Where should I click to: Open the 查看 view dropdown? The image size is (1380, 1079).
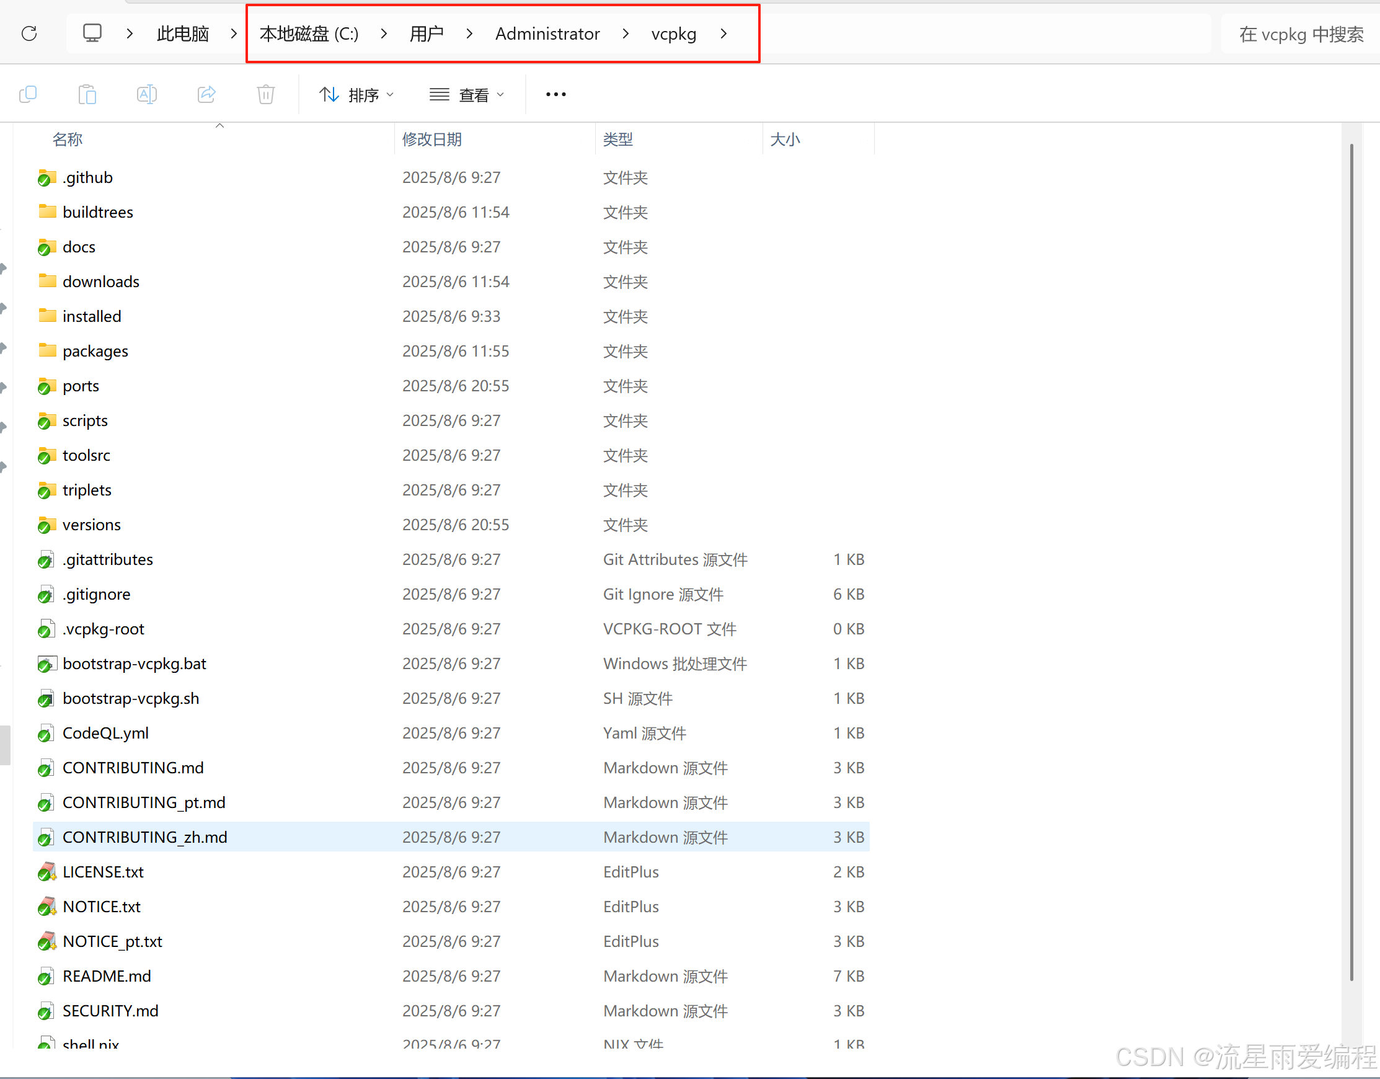466,95
